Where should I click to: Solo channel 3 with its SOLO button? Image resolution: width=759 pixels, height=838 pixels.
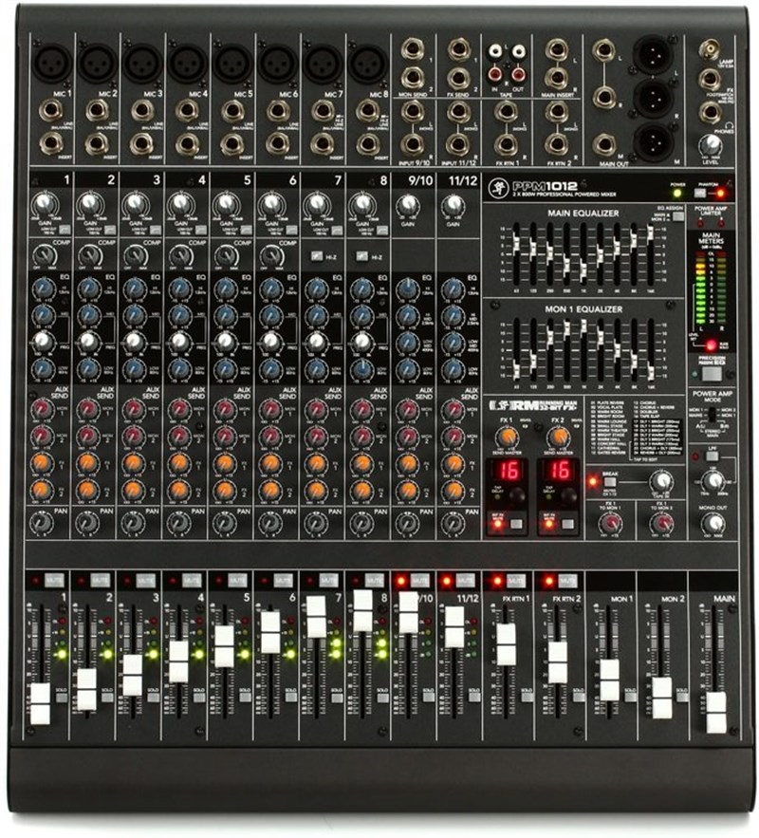154,698
